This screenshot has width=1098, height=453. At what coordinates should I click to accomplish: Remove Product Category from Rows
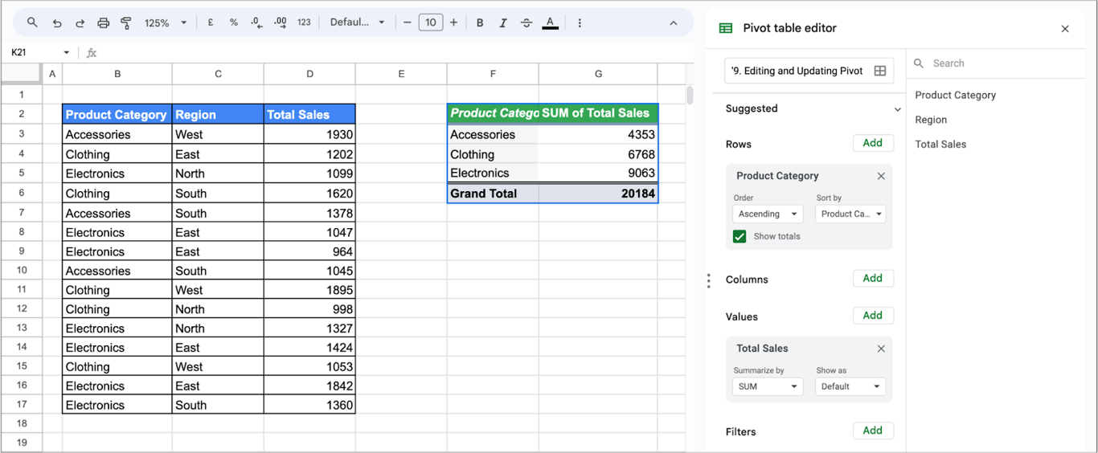(x=881, y=176)
